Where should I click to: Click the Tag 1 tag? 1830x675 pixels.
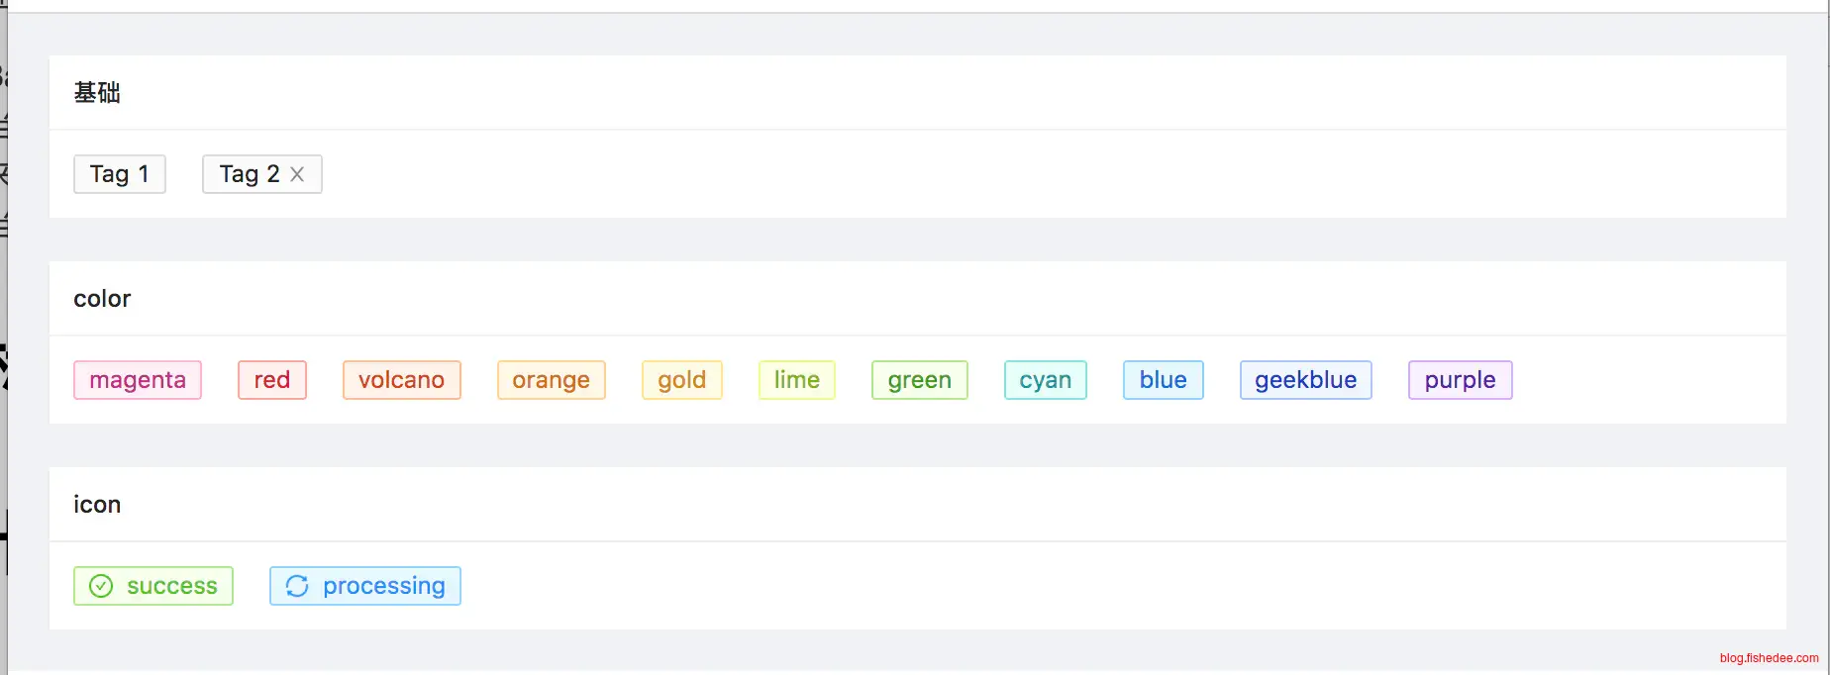tap(119, 174)
